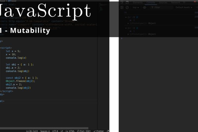Expand the first [[Prototype]]: Object entry
Screen dimensions: 198x132
[x=128, y=23]
